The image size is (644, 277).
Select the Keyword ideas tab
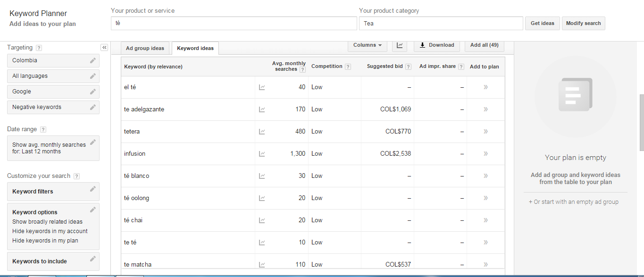coord(195,48)
